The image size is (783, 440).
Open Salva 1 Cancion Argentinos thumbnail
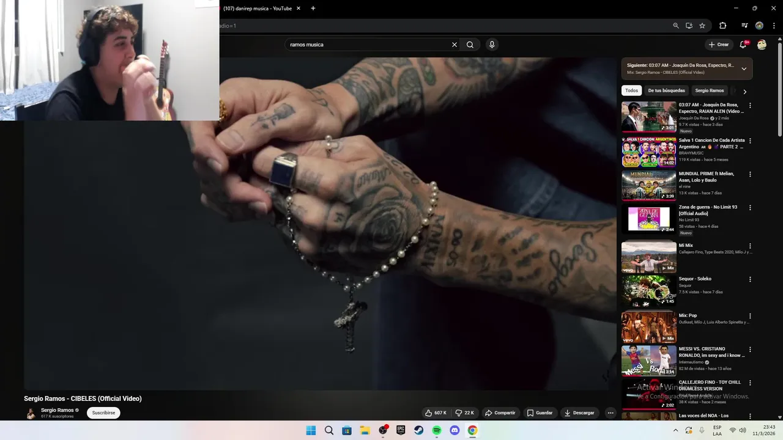click(x=648, y=152)
